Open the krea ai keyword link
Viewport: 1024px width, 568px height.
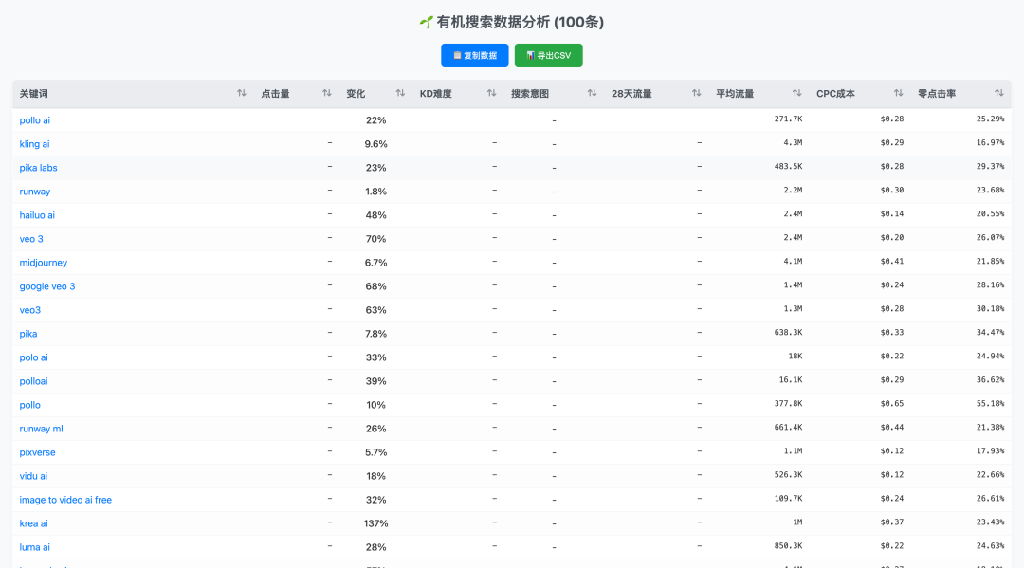[x=33, y=523]
